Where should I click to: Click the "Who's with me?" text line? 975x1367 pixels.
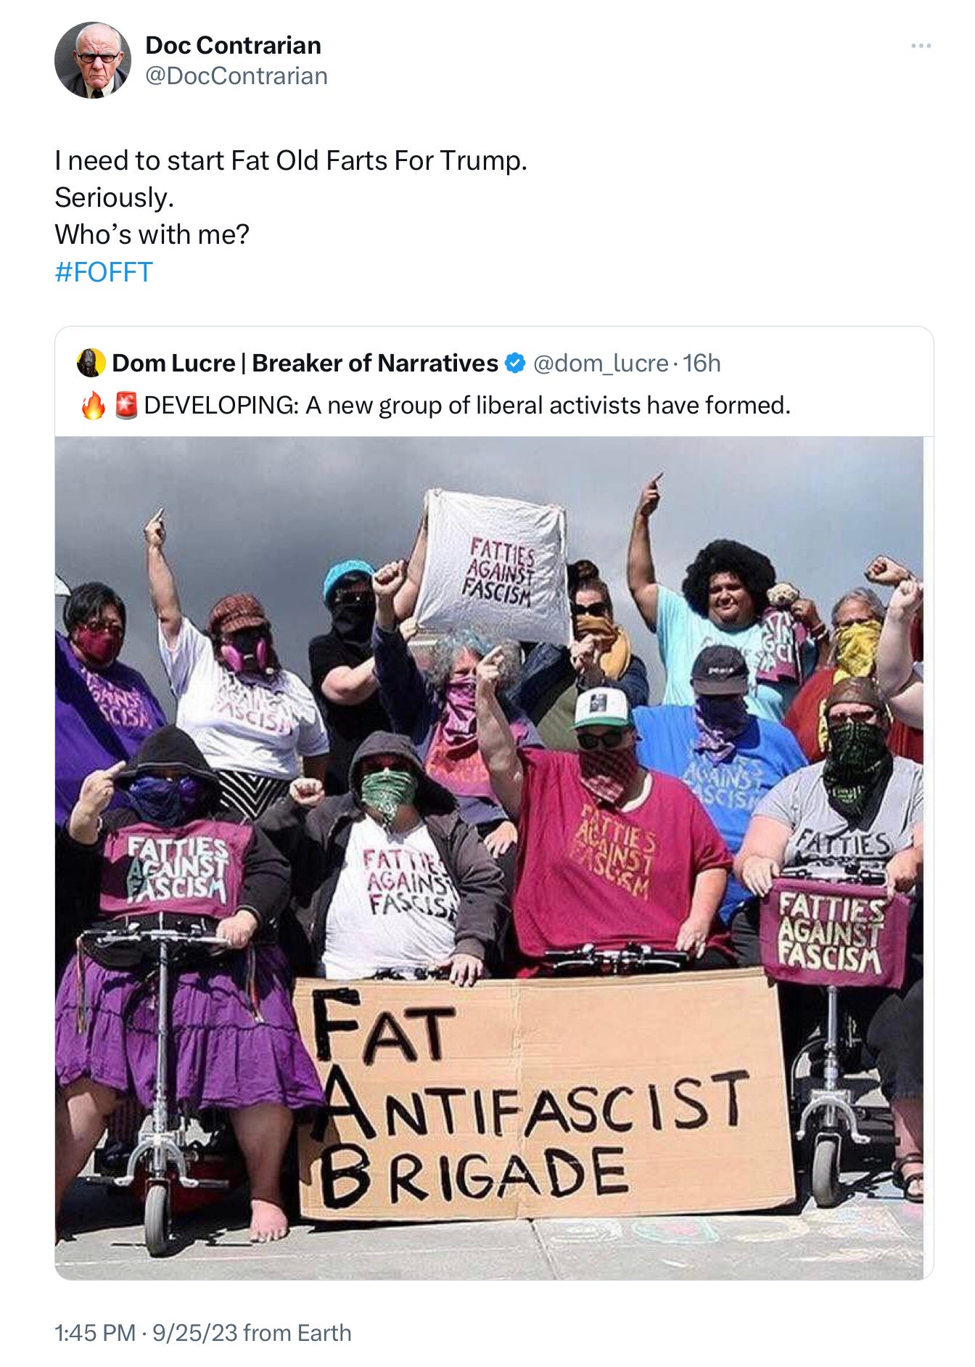coord(152,234)
